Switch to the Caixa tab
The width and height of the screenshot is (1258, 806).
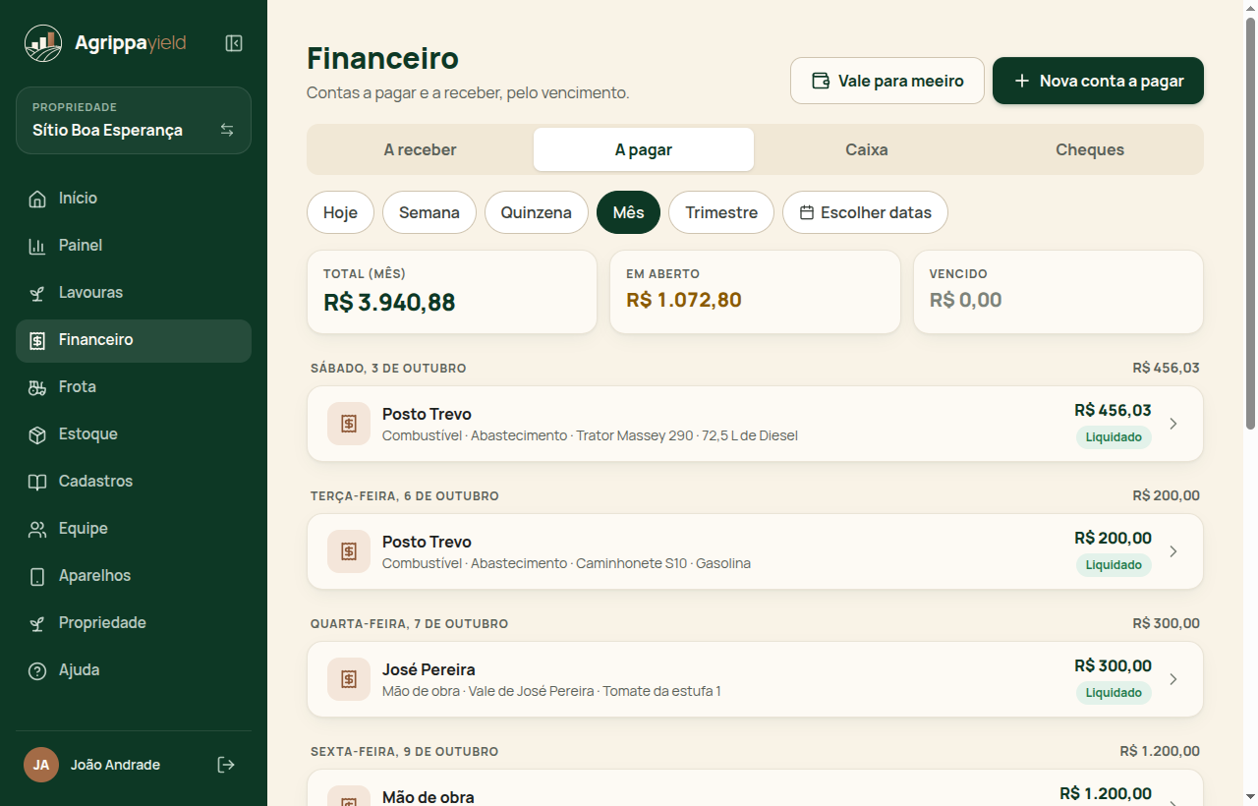867,149
